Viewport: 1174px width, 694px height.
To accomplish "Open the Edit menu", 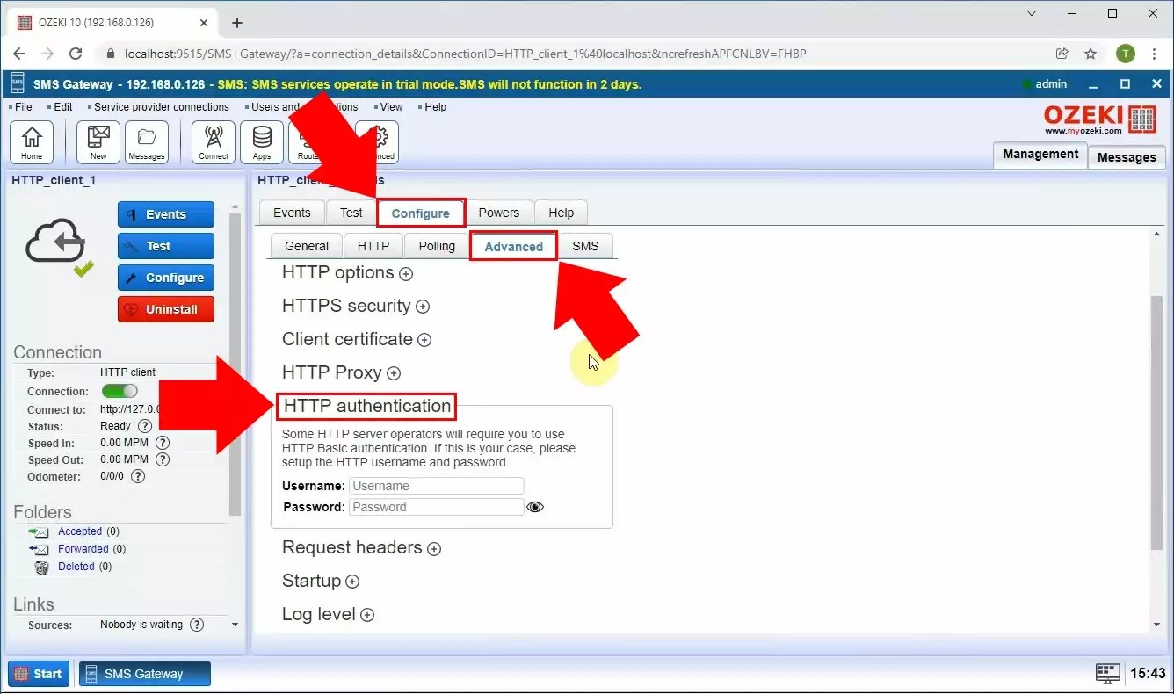I will tap(61, 107).
